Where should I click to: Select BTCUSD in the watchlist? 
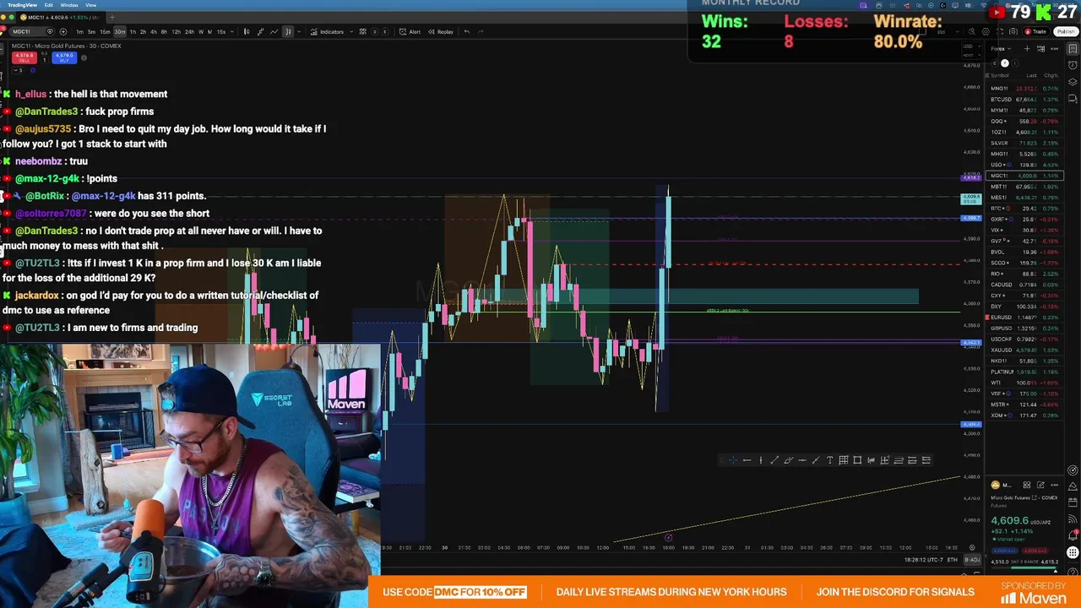(1025, 99)
